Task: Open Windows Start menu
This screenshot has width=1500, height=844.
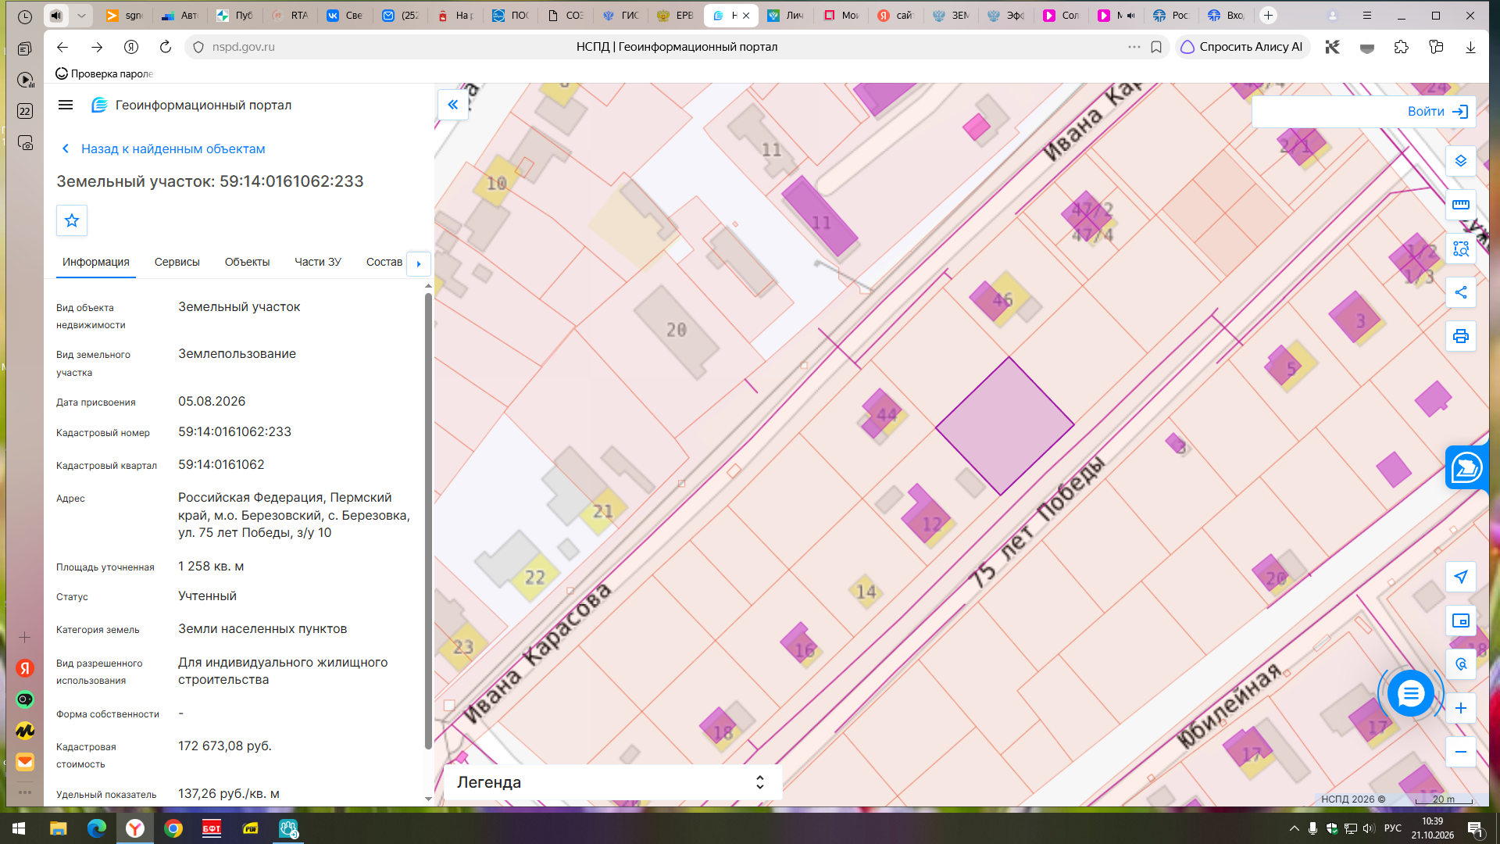Action: click(19, 828)
